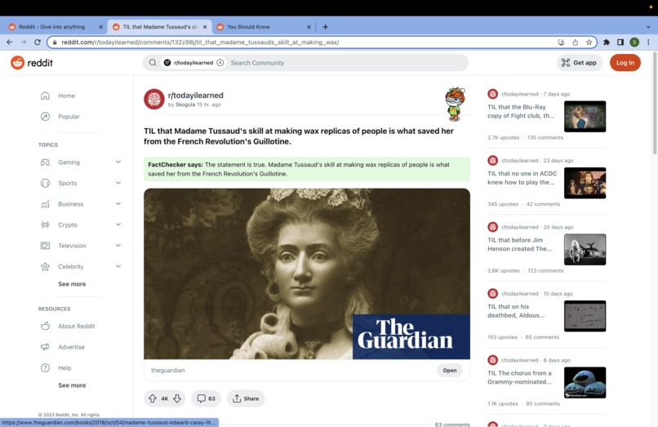The height and width of the screenshot is (427, 658).
Task: Click the Grammy-nominated post thumbnail
Action: [x=585, y=382]
